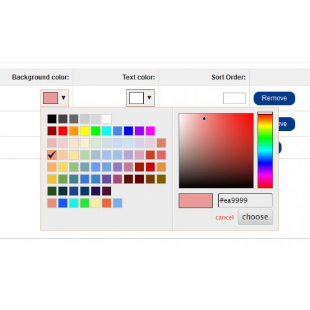Pick the white swatch in top row
Viewport: 310px width, 310px height.
107,119
